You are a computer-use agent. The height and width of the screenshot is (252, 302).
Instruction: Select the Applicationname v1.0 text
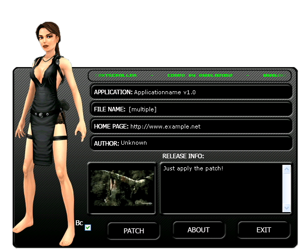pos(165,92)
